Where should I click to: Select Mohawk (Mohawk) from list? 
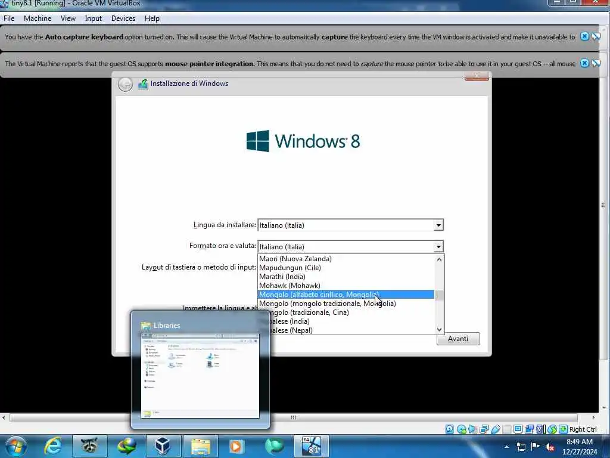coord(346,286)
